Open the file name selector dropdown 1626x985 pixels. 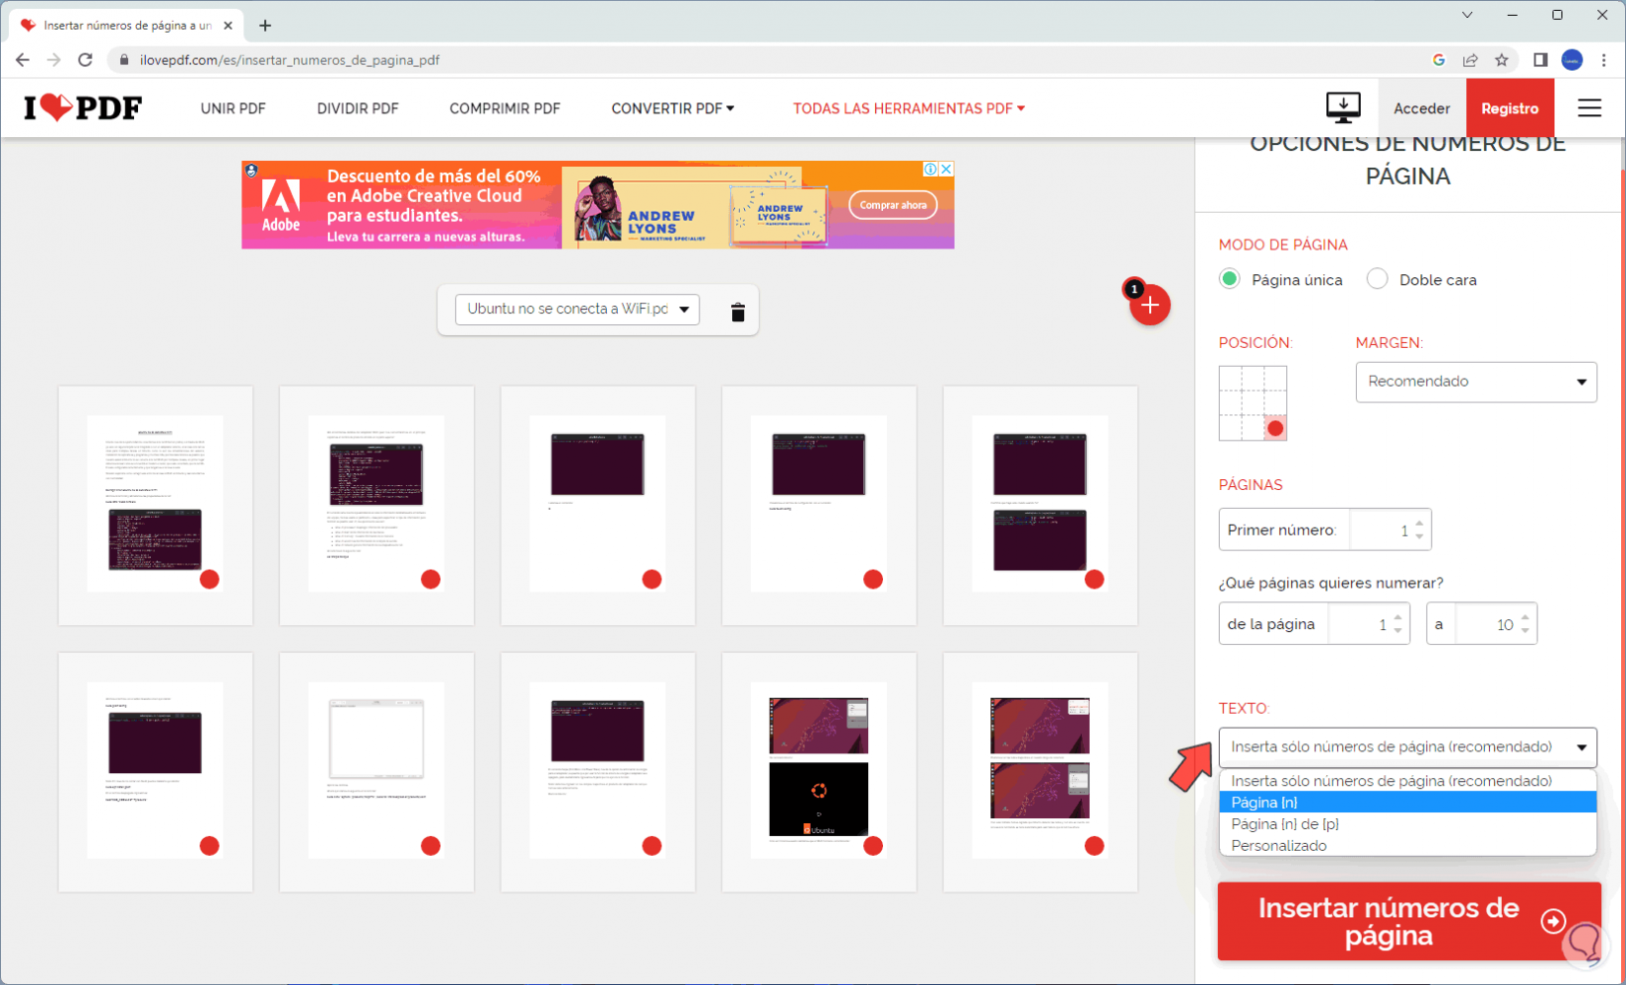(x=577, y=309)
